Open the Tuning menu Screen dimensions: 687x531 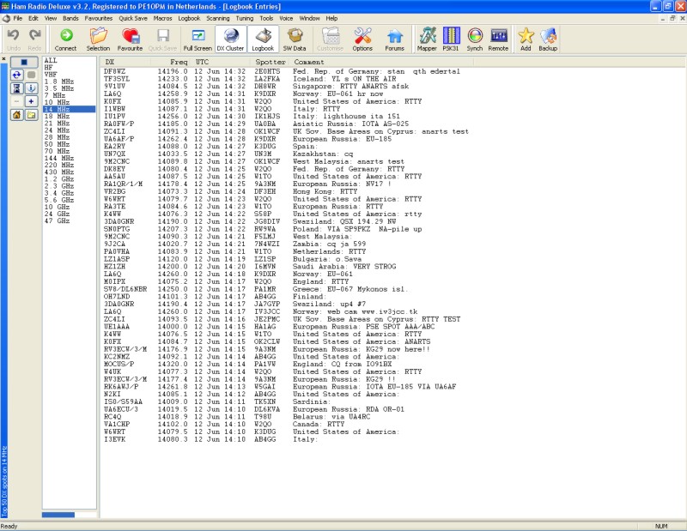245,18
